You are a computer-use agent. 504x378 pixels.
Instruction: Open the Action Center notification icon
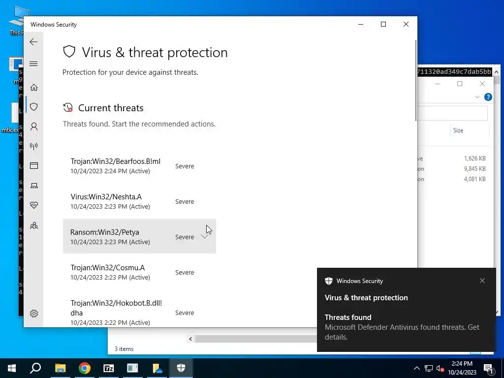[x=488, y=368]
